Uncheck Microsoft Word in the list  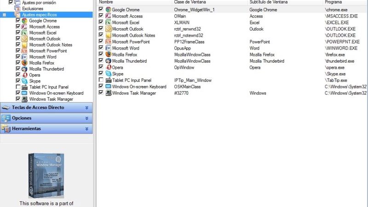[x=101, y=48]
